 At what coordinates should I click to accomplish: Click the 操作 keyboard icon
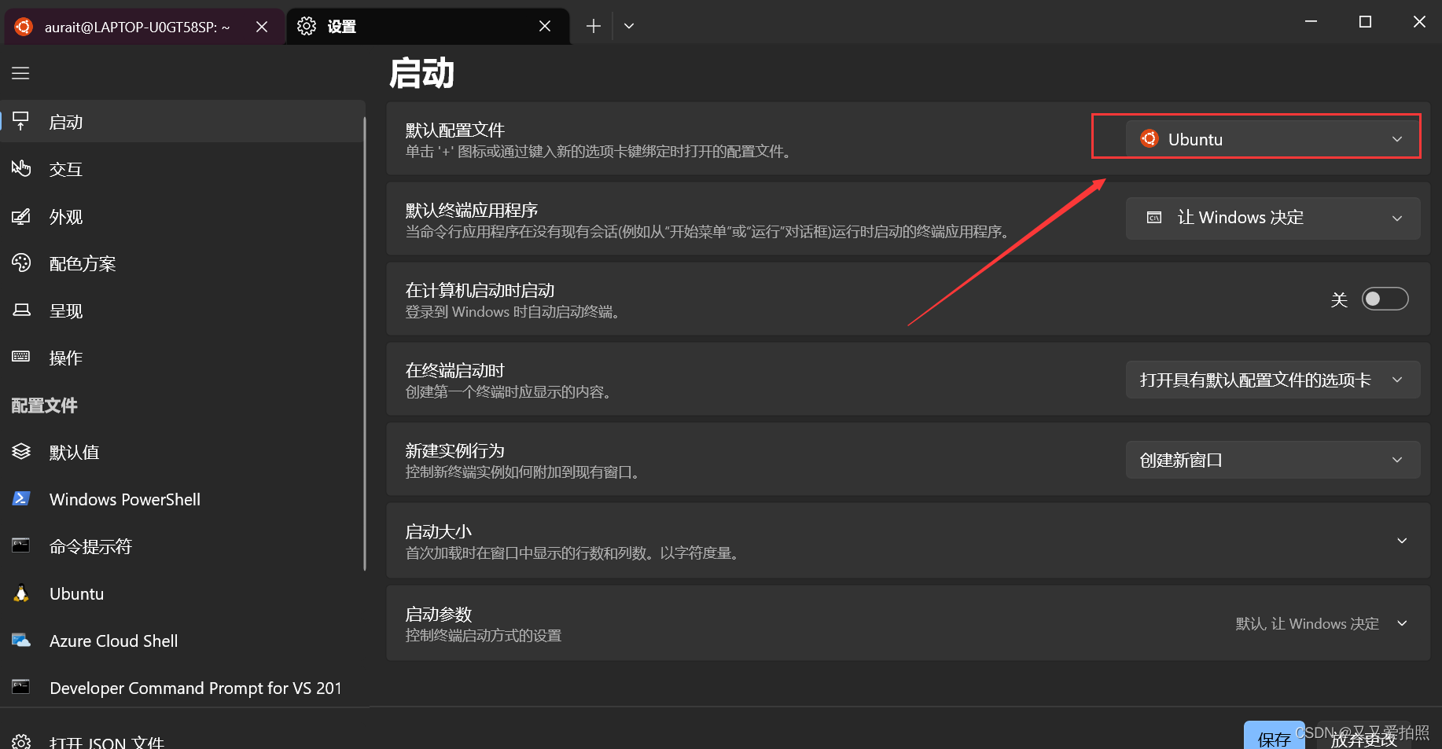click(21, 357)
